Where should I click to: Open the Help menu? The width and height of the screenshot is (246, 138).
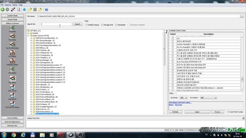pyautogui.click(x=20, y=5)
